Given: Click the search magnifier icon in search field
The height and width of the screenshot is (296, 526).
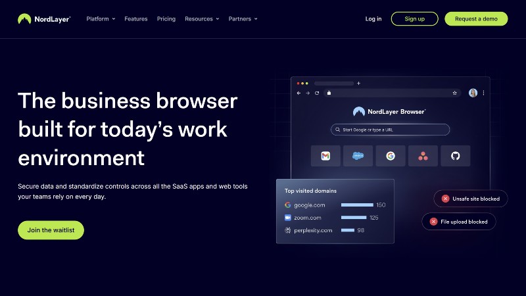Looking at the screenshot, I should click(337, 130).
